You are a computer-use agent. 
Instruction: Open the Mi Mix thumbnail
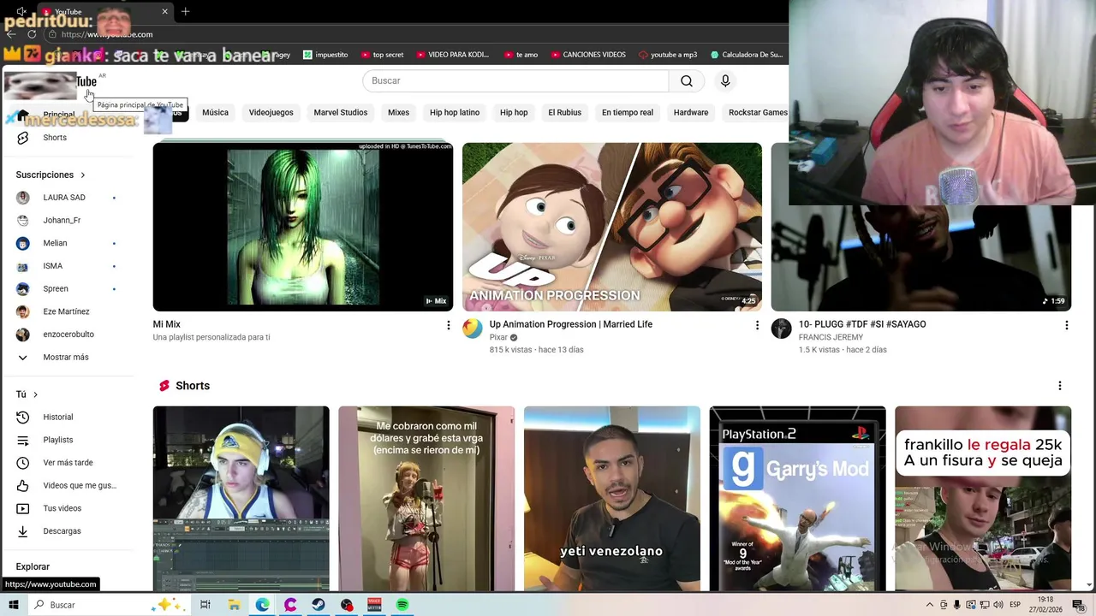303,227
